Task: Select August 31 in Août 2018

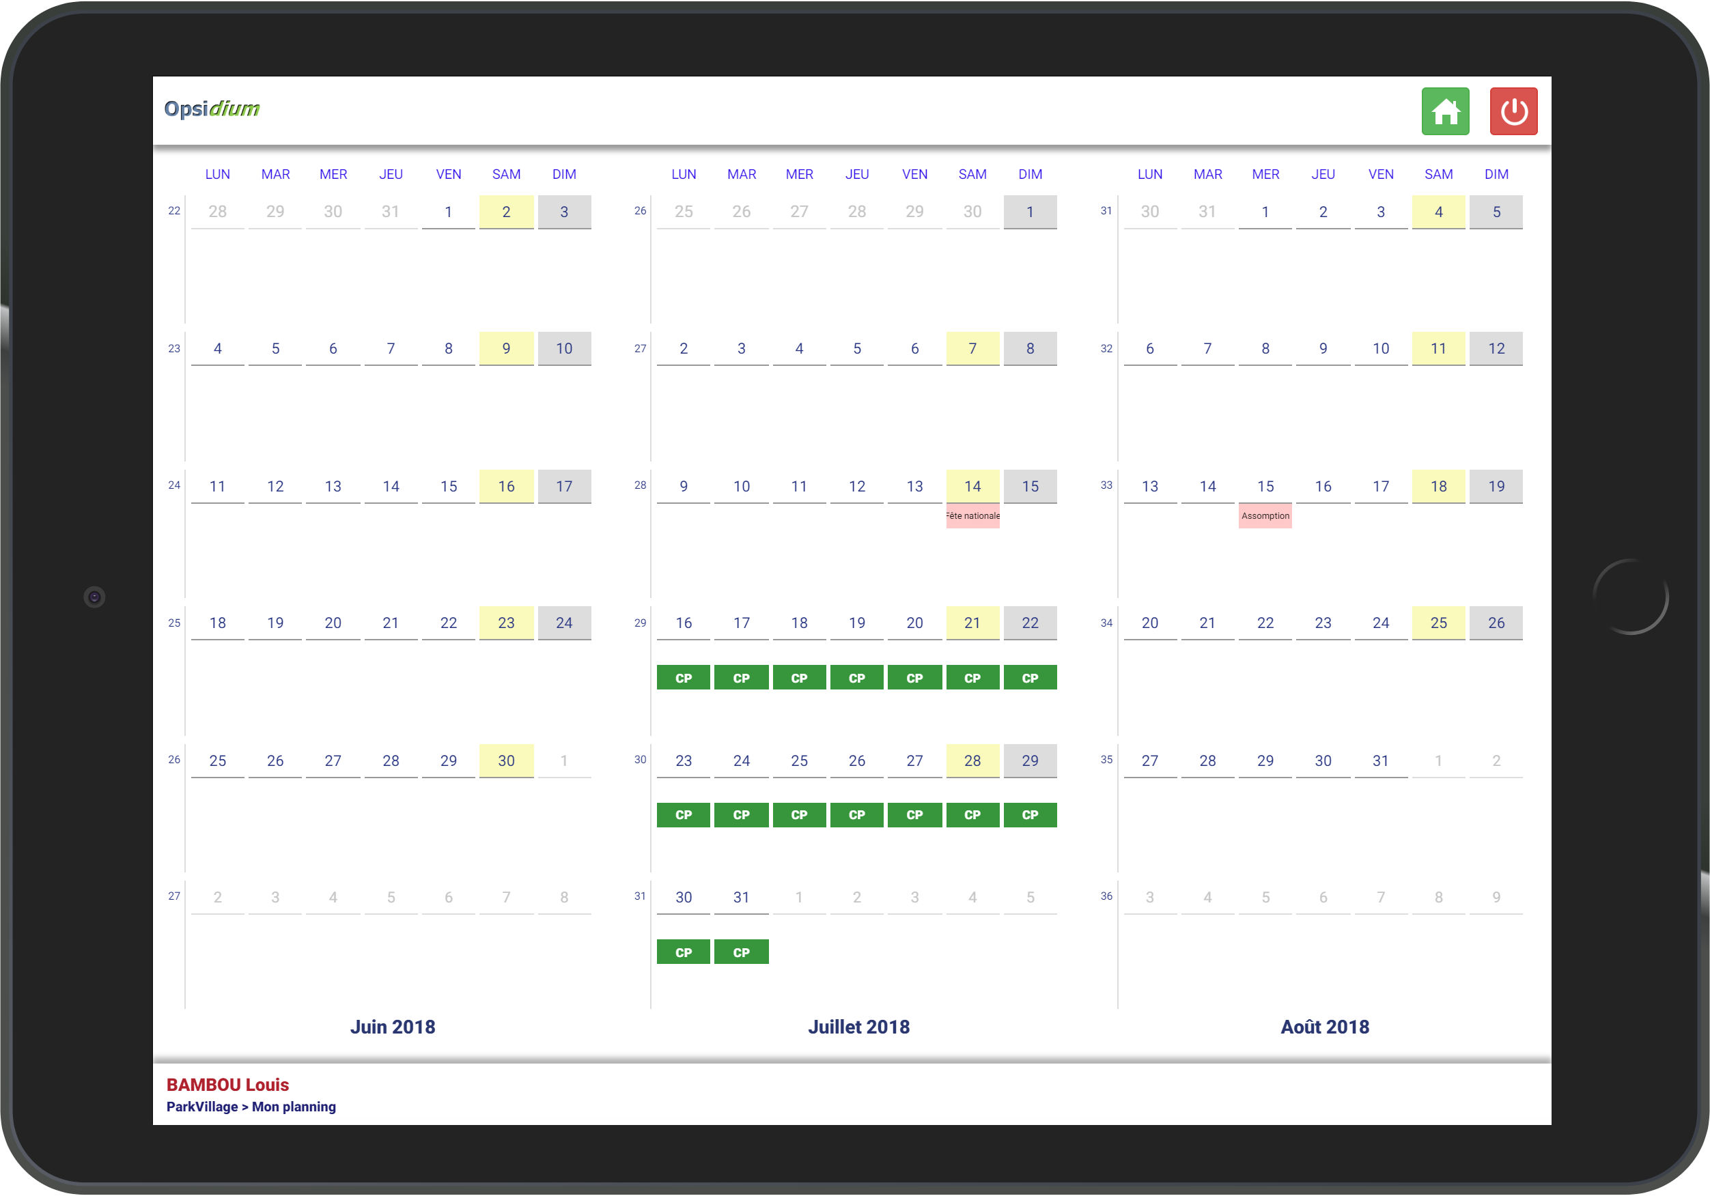Action: tap(1380, 760)
